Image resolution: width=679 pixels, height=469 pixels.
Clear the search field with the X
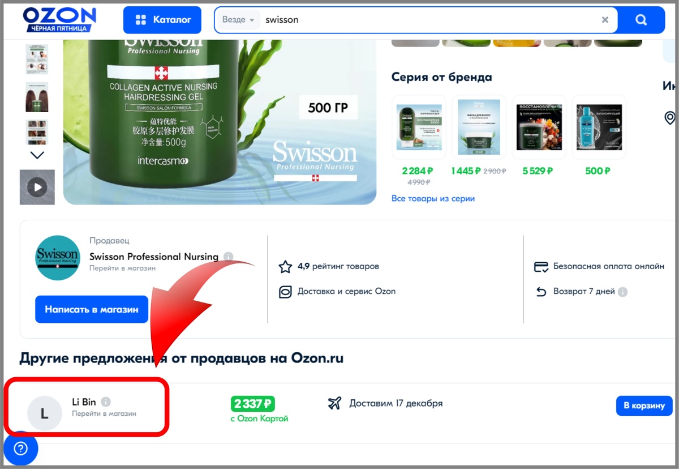pos(605,20)
